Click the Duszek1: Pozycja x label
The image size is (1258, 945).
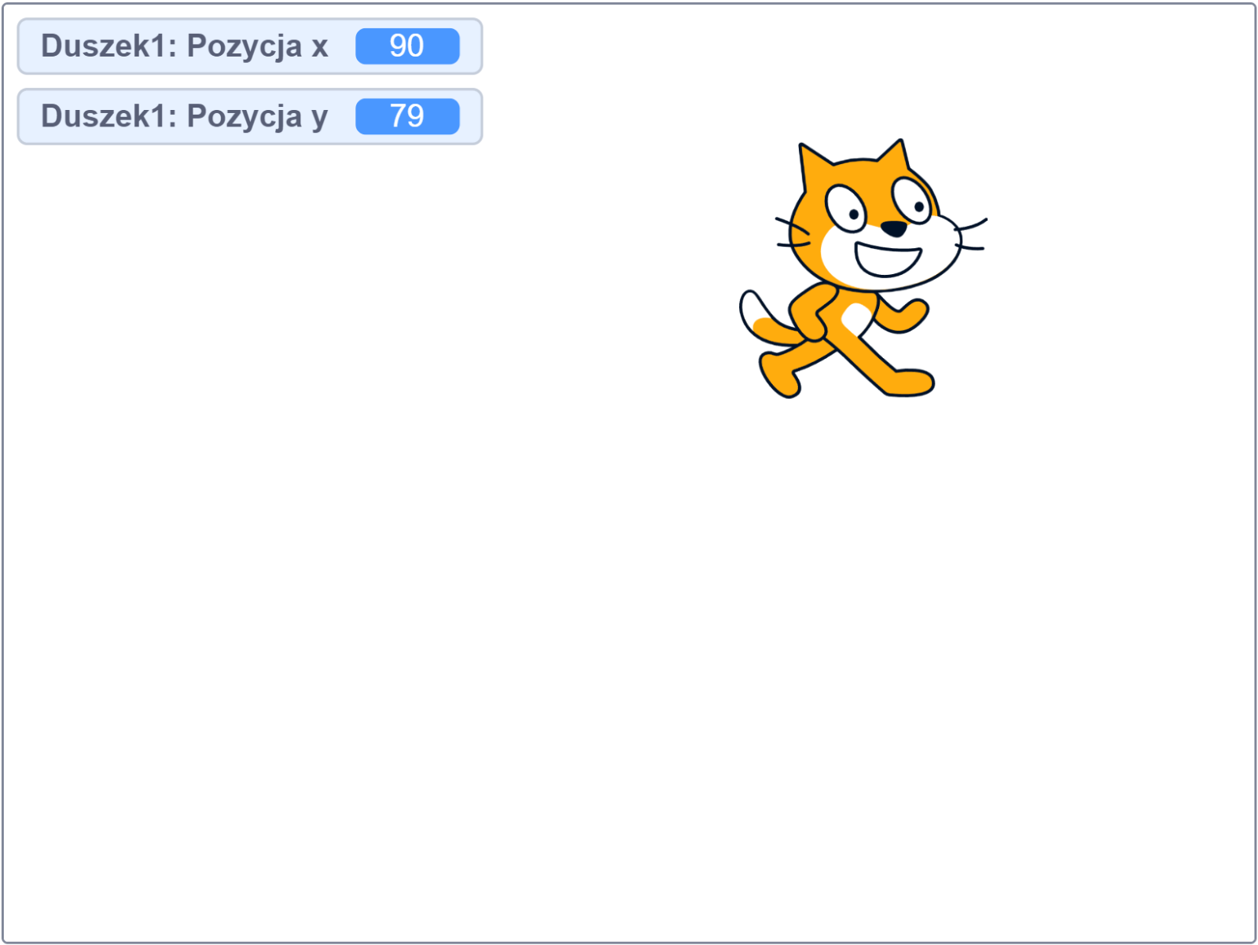[185, 46]
